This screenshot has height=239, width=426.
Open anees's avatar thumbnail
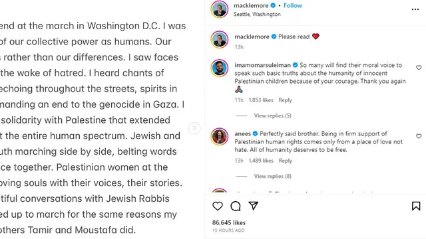pyautogui.click(x=219, y=136)
